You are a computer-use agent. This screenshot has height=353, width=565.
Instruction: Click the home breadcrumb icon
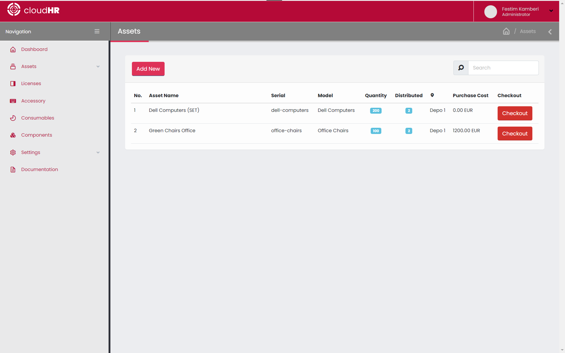506,31
